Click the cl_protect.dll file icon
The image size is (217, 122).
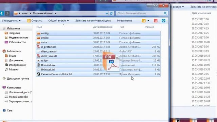pos(38,47)
